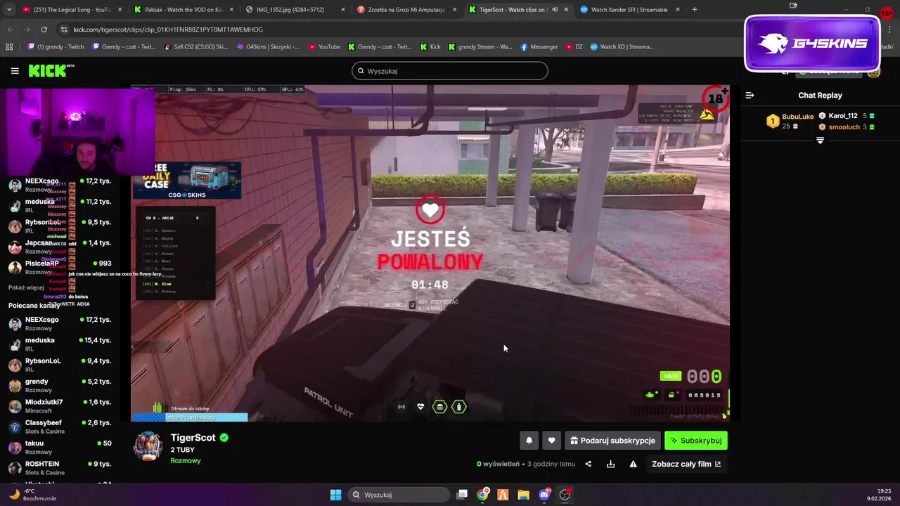Open YouTube bookmark
This screenshot has height=506, width=900.
coord(324,47)
